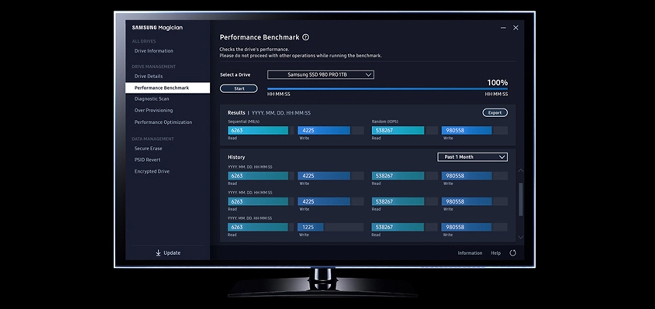Screen dimensions: 655x309
Task: Open the Help link in the footer
Action: [x=496, y=253]
